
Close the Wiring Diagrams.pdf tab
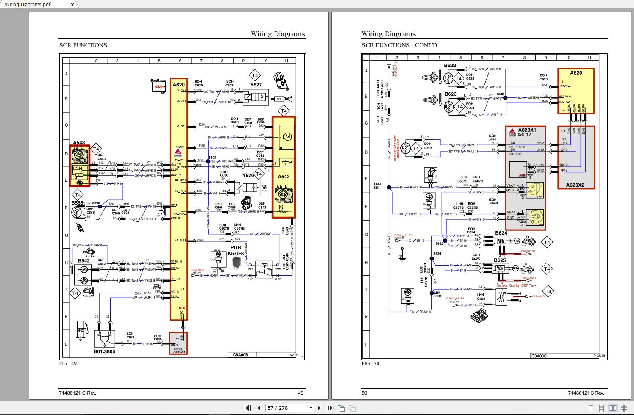pyautogui.click(x=72, y=5)
